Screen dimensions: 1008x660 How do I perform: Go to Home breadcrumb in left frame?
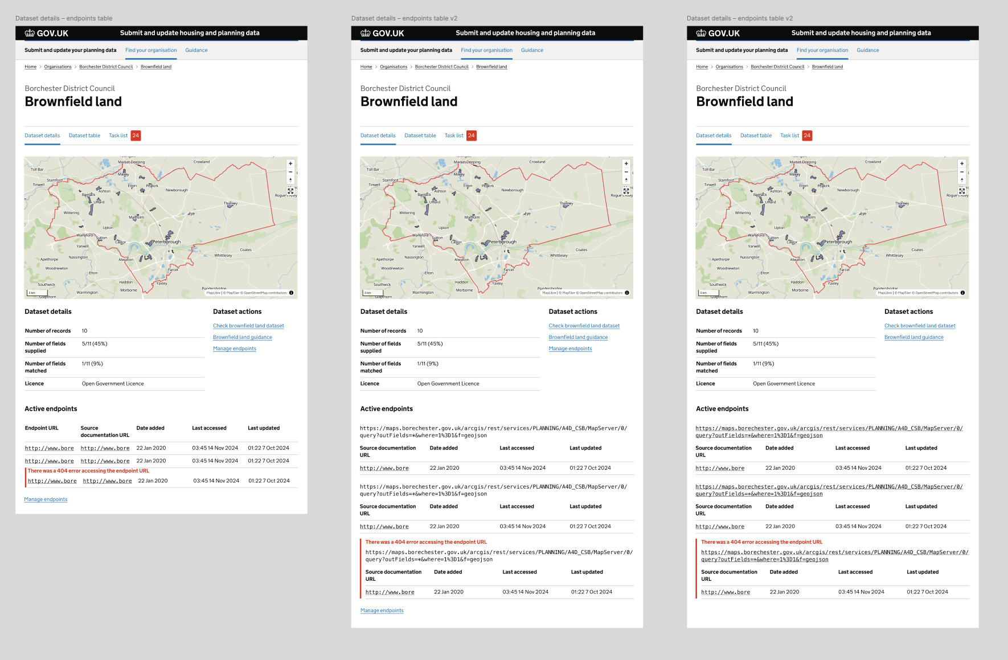[x=31, y=67]
